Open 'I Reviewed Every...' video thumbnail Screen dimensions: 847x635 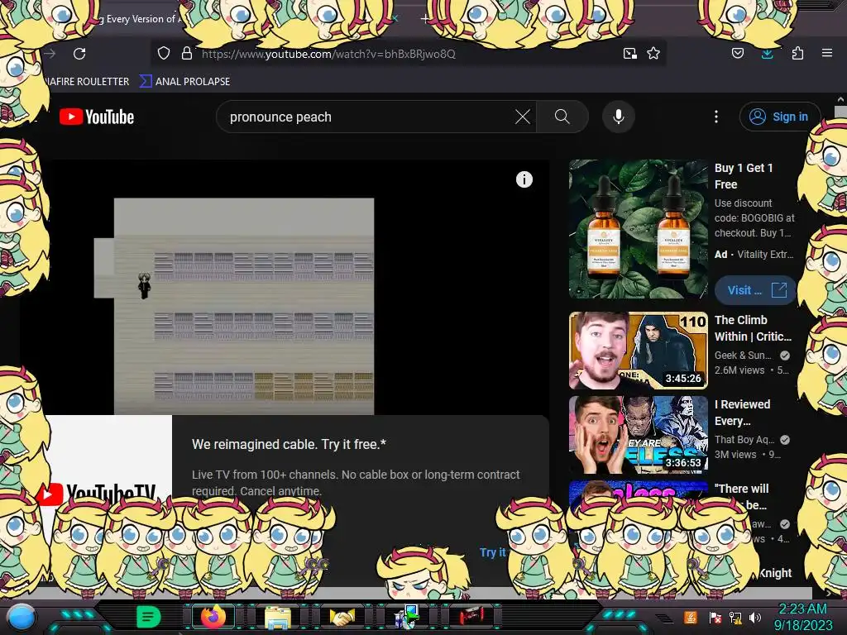click(x=638, y=435)
